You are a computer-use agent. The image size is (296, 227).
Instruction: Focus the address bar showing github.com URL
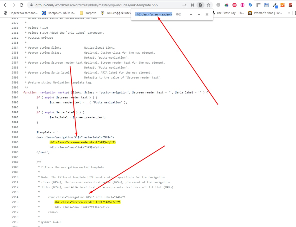tap(96, 5)
